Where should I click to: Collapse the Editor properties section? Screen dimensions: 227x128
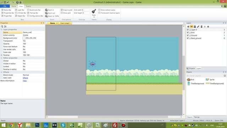(x=1, y=58)
